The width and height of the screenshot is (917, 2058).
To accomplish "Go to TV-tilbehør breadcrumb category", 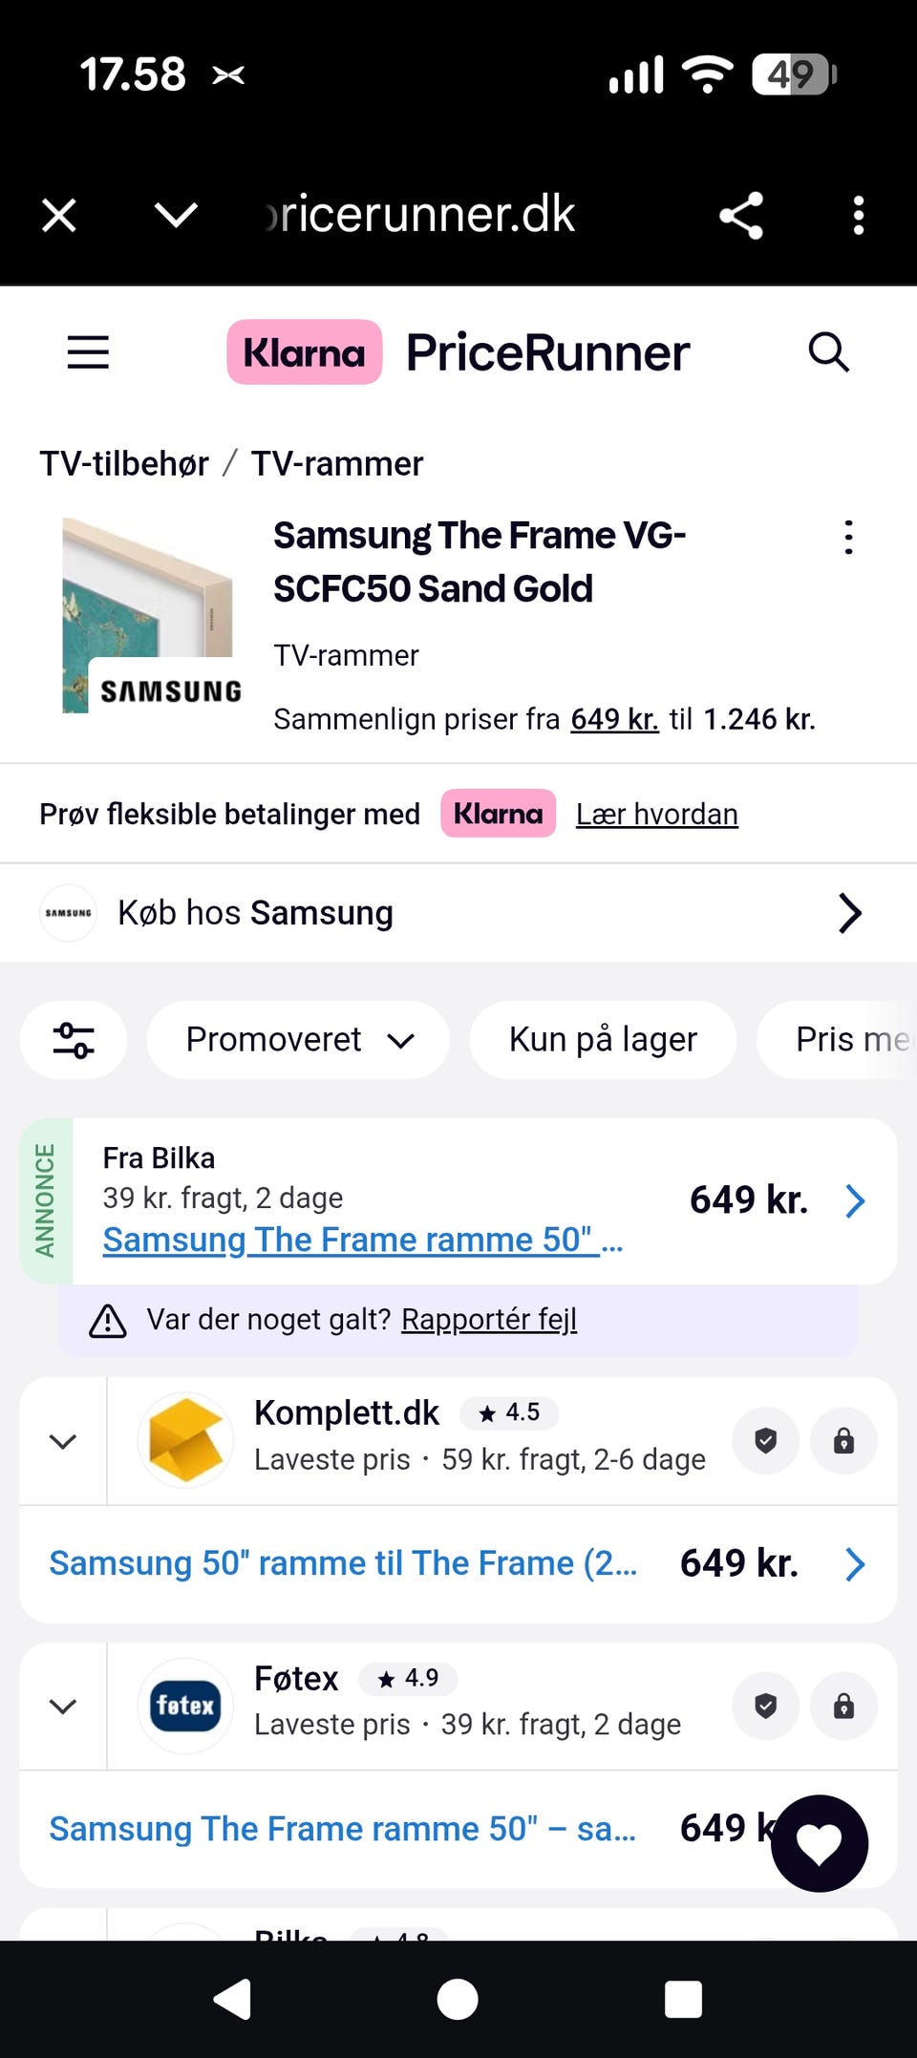I will [x=124, y=464].
